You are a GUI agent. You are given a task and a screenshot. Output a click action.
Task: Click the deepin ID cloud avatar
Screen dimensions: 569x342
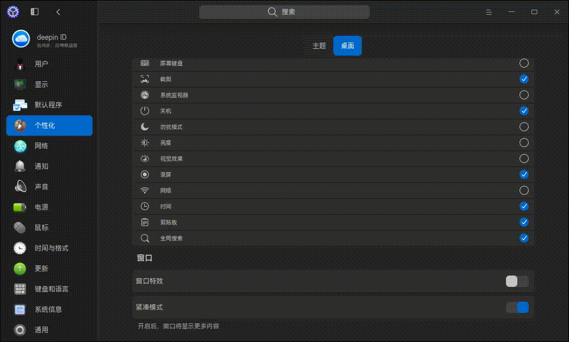click(x=21, y=39)
